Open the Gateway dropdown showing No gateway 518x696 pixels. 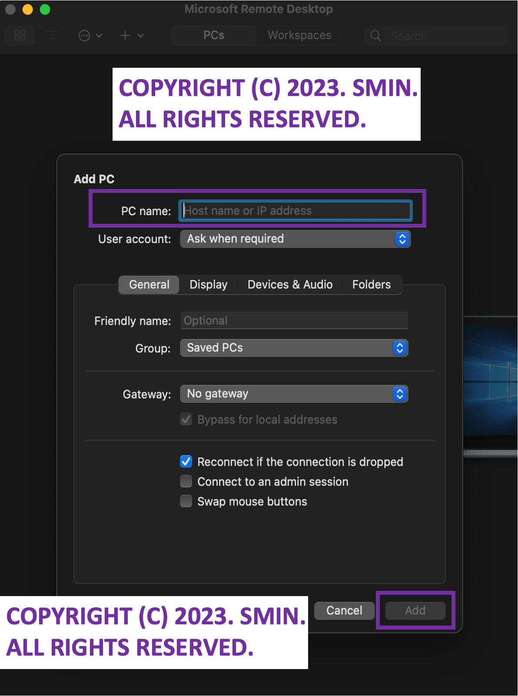tap(294, 394)
